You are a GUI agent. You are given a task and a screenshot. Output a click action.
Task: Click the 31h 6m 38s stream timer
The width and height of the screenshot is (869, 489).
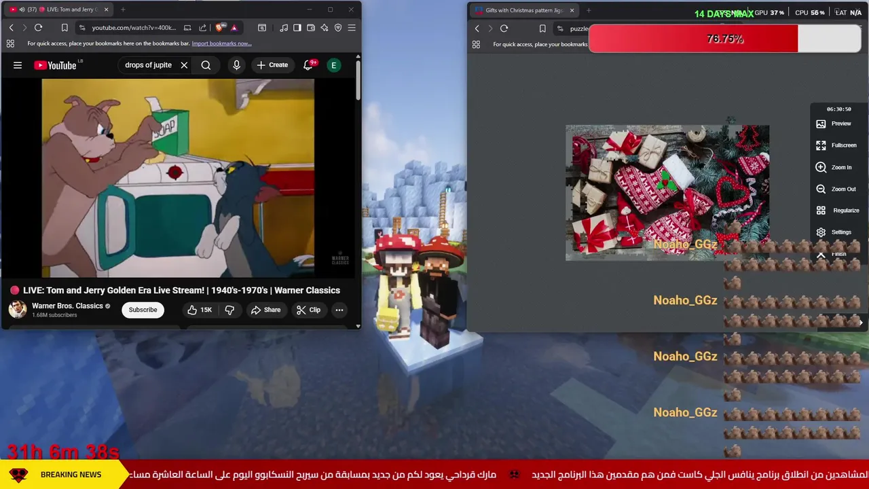63,452
